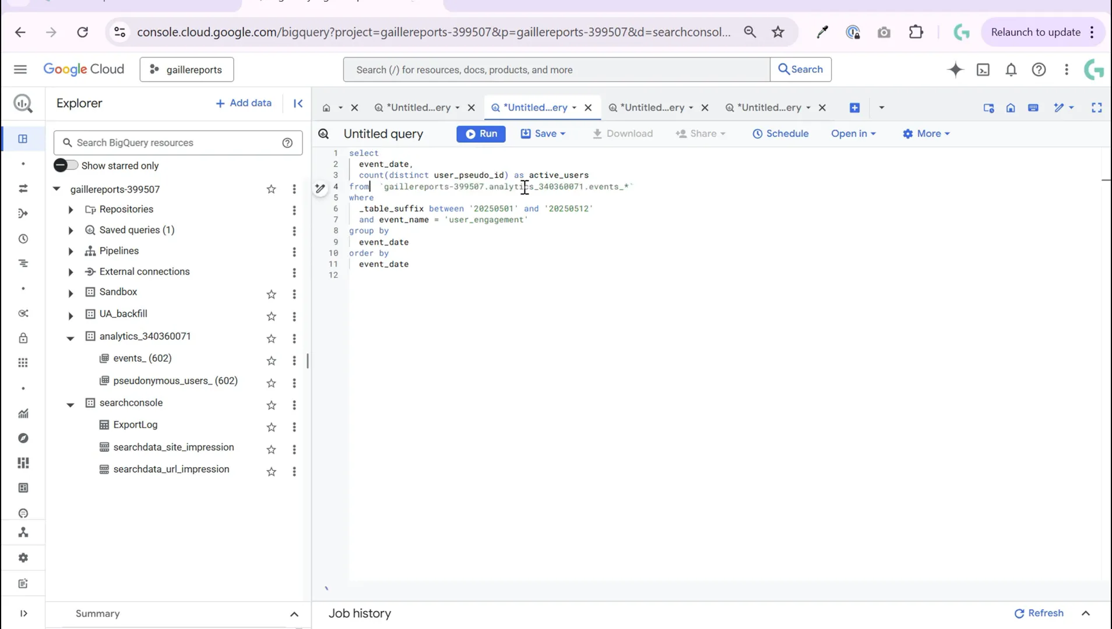The width and height of the screenshot is (1112, 629).
Task: Toggle Show starred only switch
Action: point(65,165)
